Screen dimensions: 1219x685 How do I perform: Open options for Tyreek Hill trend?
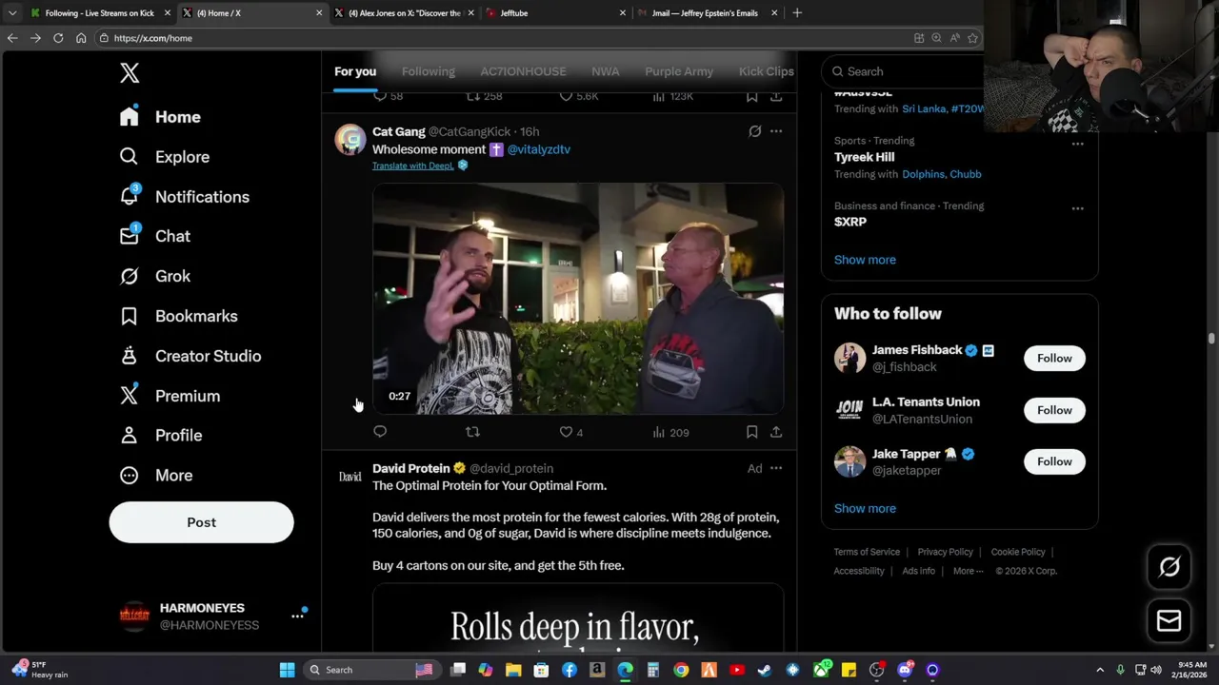[x=1077, y=145]
